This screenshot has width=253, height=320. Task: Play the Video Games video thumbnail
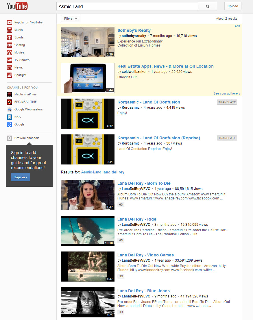click(88, 267)
